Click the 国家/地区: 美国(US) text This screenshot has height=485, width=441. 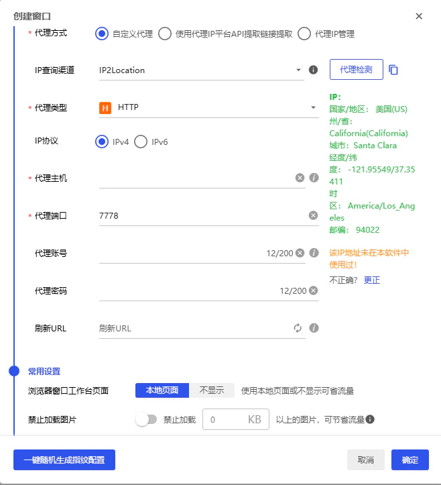point(369,109)
